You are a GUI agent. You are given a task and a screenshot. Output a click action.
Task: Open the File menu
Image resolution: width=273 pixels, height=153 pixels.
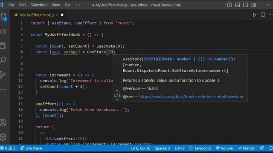[12, 5]
